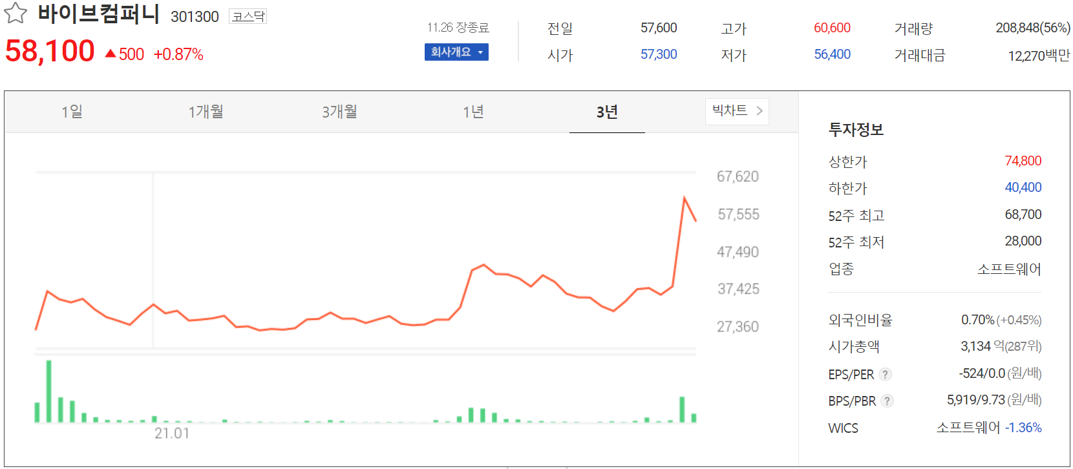Click the WICS 소프트웨어 -1.36% value
Image resolution: width=1073 pixels, height=469 pixels.
click(x=989, y=428)
